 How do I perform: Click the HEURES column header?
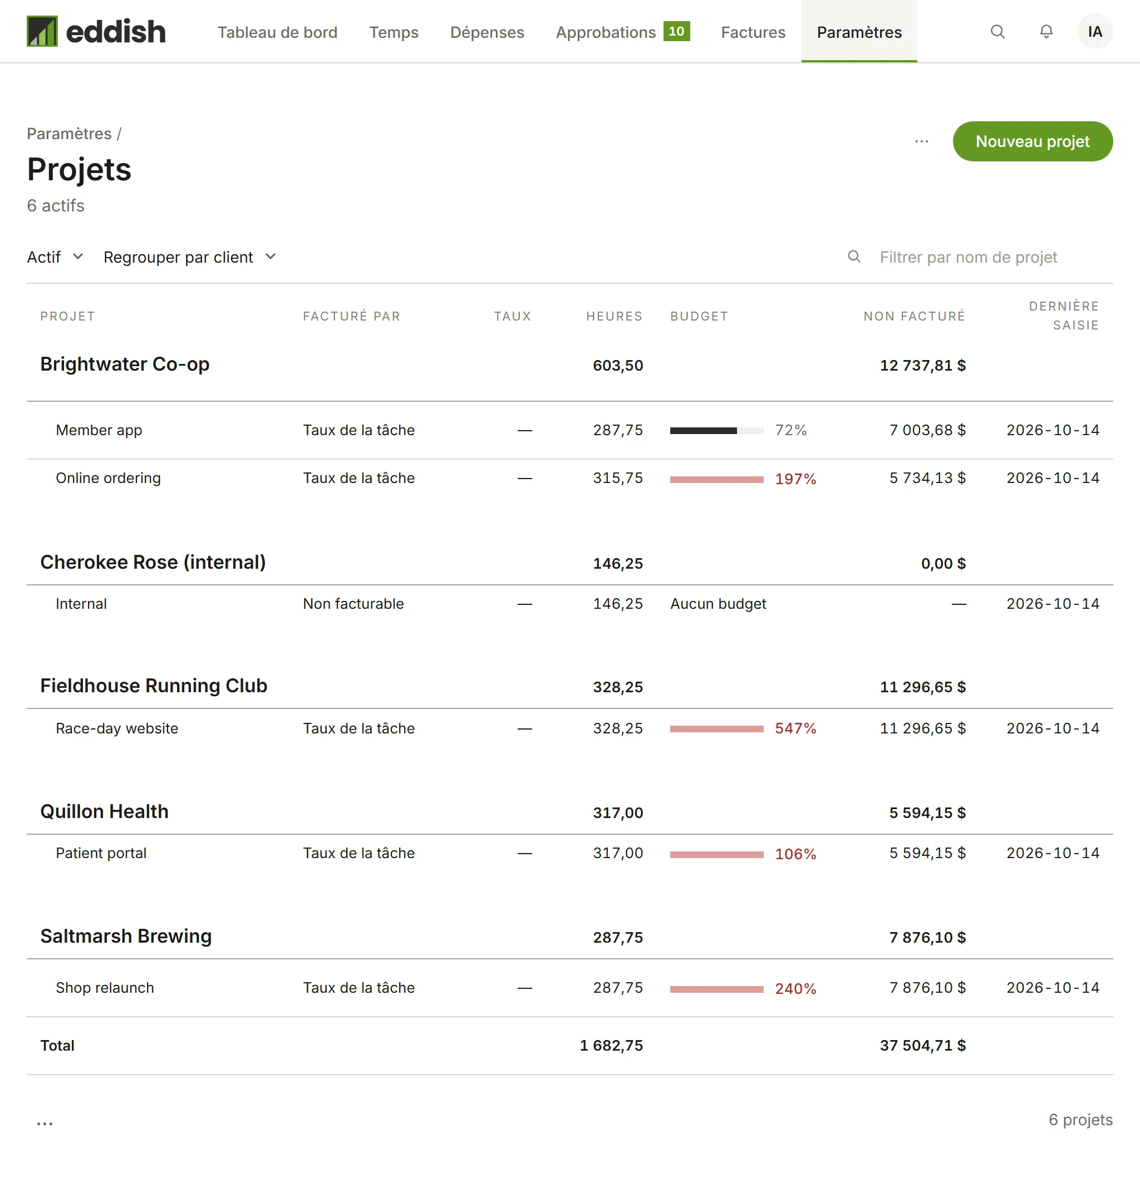click(614, 316)
